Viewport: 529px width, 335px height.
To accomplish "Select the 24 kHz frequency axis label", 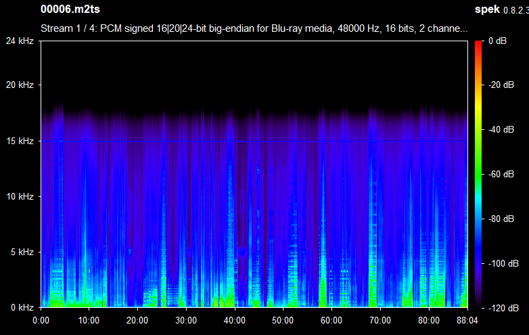I will click(x=20, y=41).
